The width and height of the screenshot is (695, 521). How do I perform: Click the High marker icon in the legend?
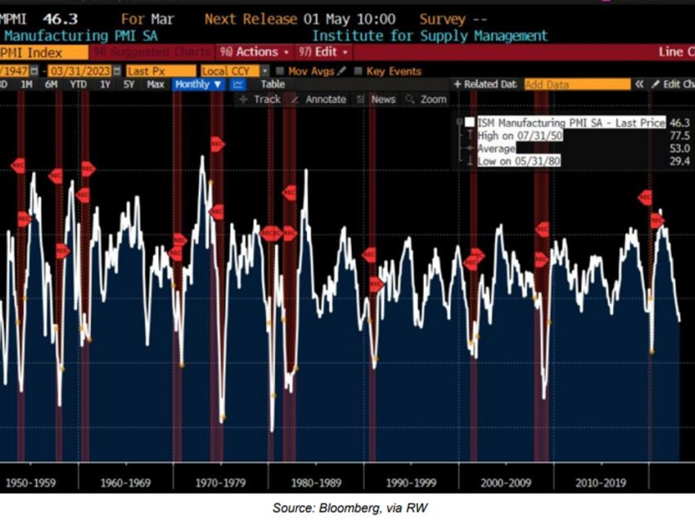point(470,135)
